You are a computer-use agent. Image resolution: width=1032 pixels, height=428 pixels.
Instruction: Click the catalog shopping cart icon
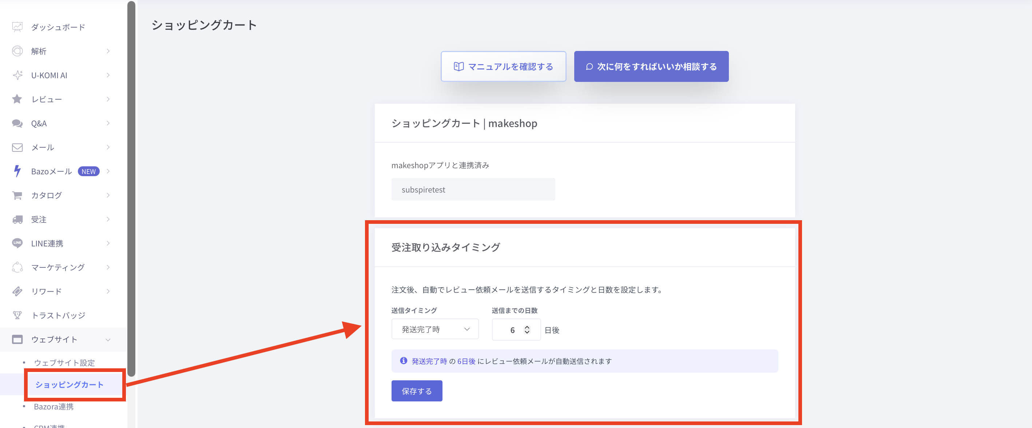(17, 195)
